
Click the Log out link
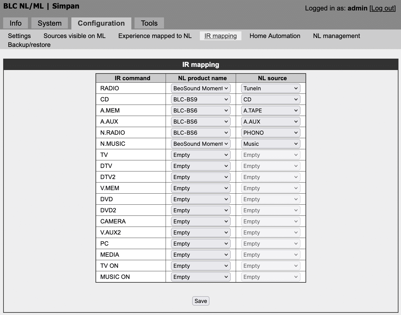[383, 8]
